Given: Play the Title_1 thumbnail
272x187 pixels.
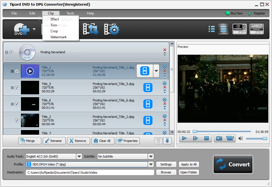Looking at the screenshot, I should click(30, 71).
